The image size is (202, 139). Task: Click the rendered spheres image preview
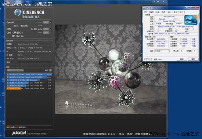(111, 69)
